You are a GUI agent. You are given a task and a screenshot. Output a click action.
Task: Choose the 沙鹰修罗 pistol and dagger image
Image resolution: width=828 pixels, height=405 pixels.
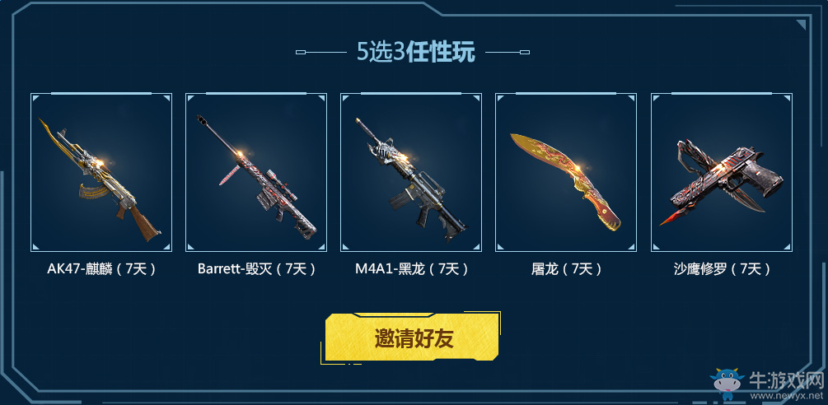[x=722, y=182]
